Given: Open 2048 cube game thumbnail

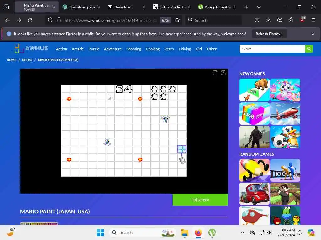Looking at the screenshot, I should [x=255, y=113].
